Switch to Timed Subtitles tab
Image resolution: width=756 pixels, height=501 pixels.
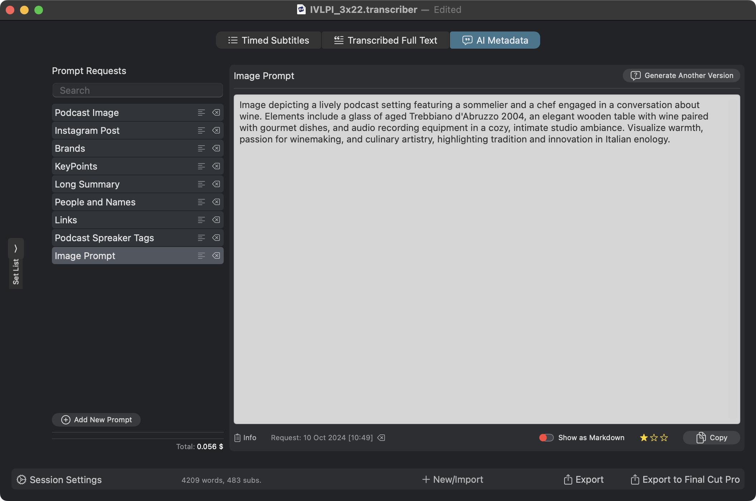268,40
